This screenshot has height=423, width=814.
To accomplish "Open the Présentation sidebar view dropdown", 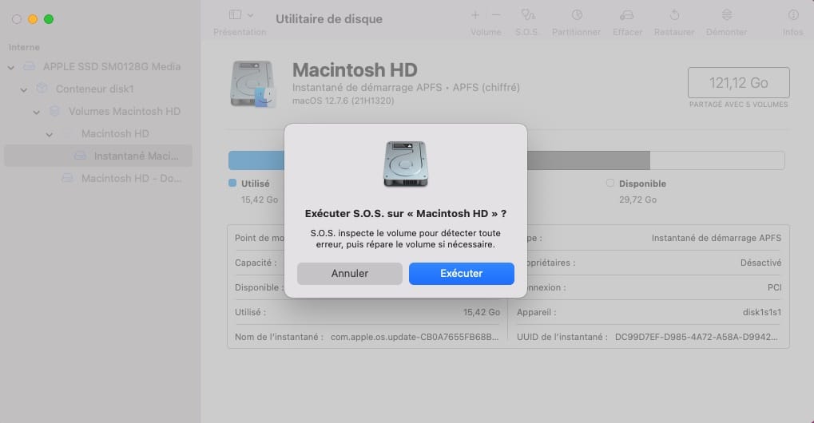I will tap(240, 15).
